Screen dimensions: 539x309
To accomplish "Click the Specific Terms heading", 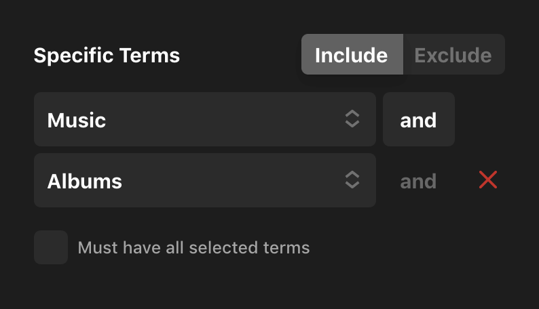I will 107,55.
